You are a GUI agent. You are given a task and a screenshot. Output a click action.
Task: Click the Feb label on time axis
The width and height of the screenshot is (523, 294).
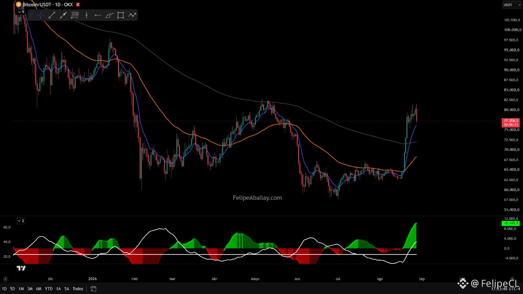click(134, 279)
